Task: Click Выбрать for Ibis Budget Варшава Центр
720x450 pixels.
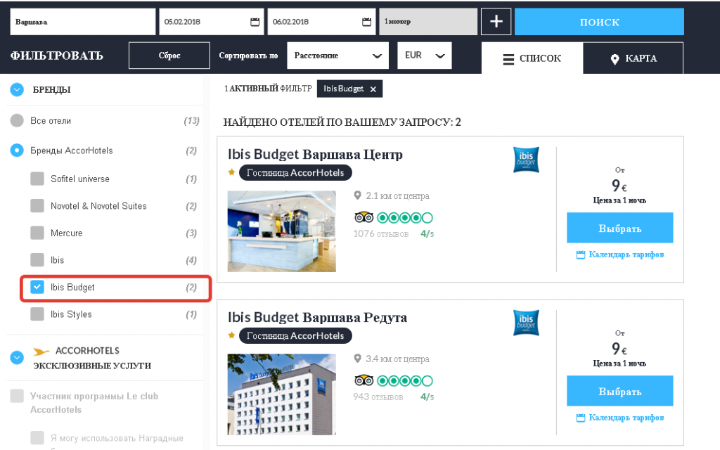Action: click(620, 228)
